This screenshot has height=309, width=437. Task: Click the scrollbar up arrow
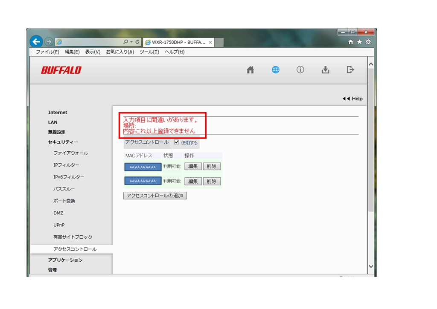[x=371, y=64]
